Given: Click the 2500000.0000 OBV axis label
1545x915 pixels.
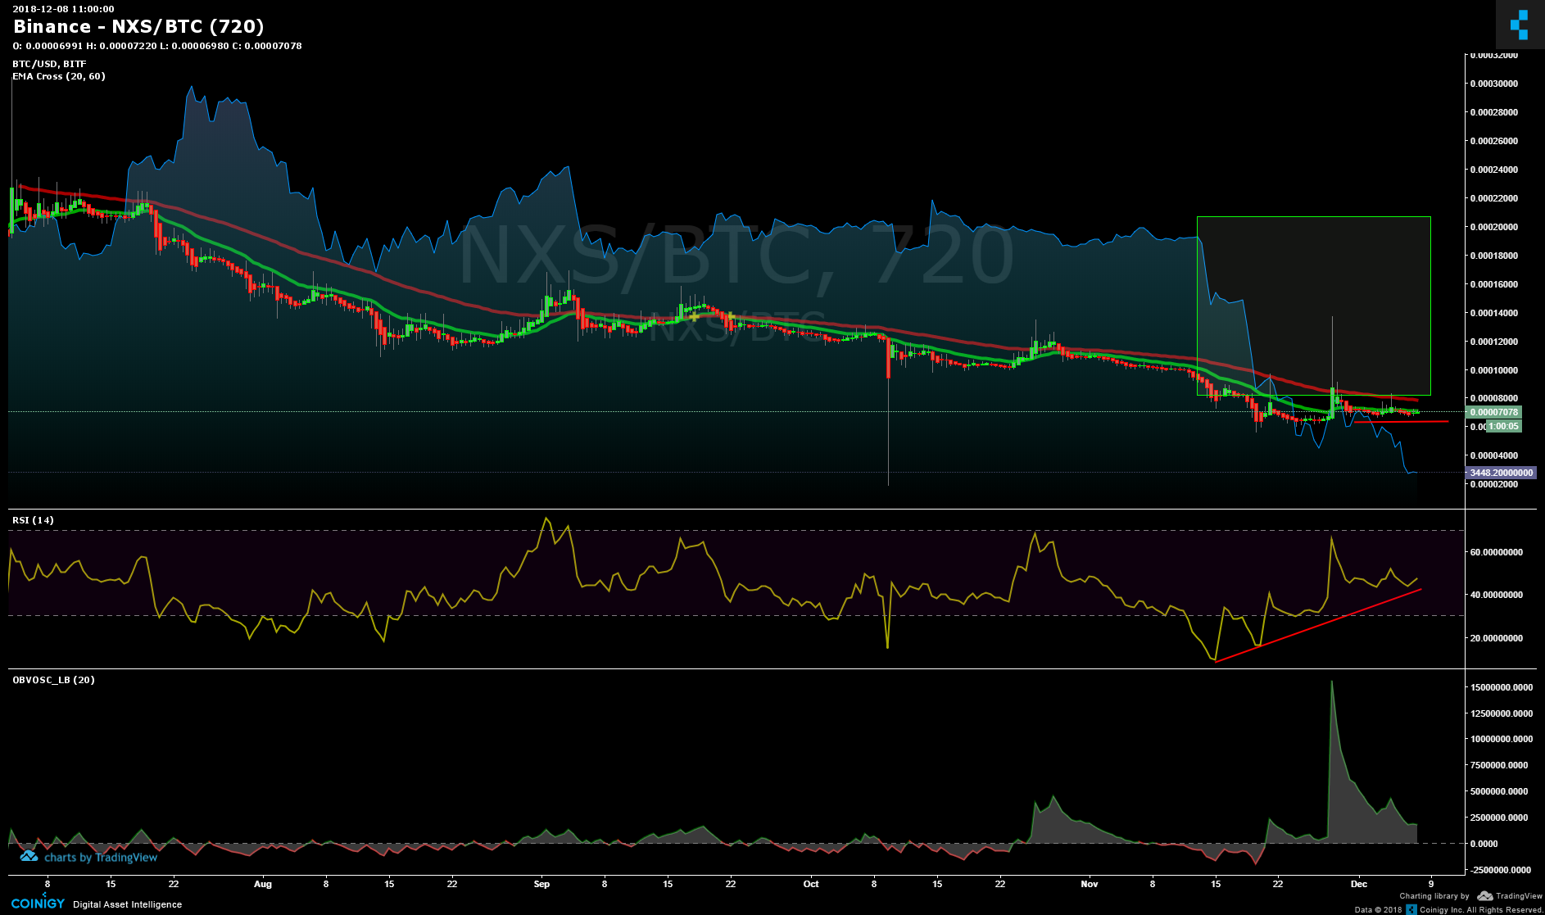Looking at the screenshot, I should [1501, 818].
